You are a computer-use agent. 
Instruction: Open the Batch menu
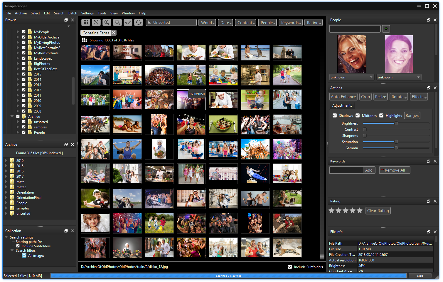(73, 13)
